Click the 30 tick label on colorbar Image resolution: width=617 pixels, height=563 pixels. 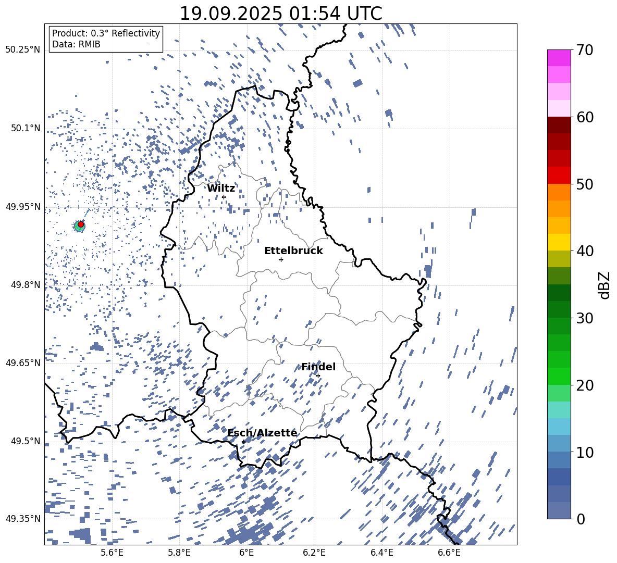point(585,318)
